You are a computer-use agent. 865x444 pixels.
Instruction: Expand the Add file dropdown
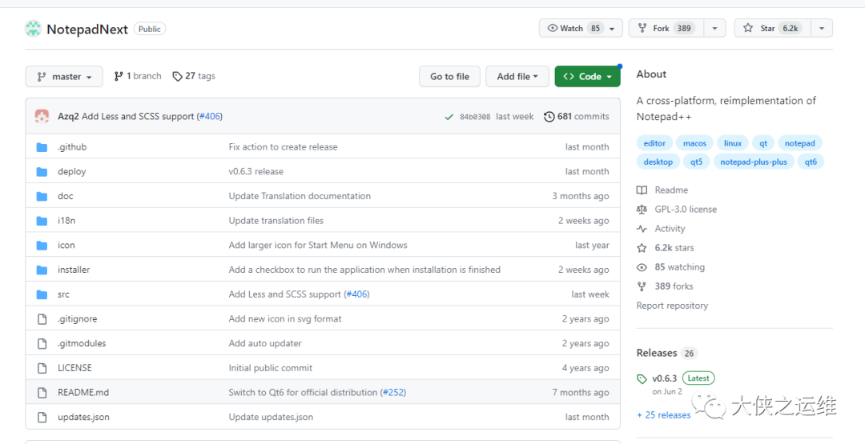point(517,77)
